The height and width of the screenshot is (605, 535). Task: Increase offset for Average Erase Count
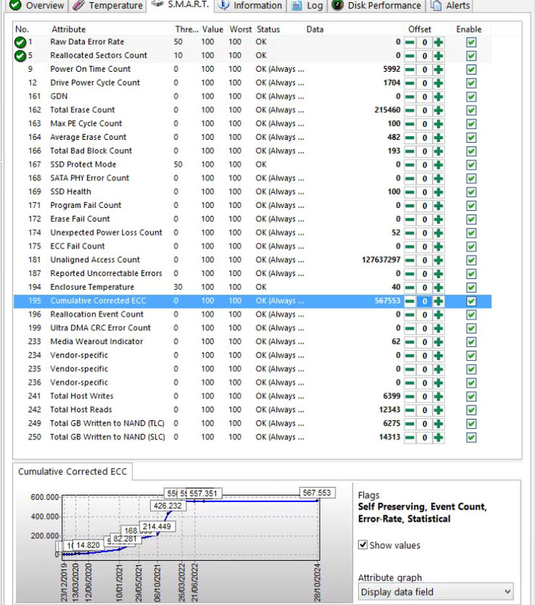438,138
